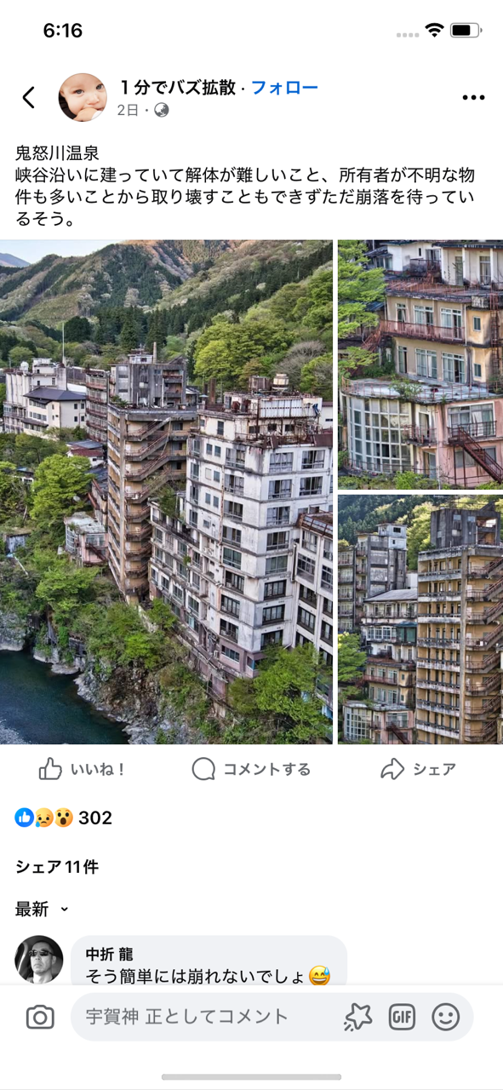Image resolution: width=503 pixels, height=1090 pixels.
Task: Open the bottom-right tower photo
Action: tap(420, 619)
